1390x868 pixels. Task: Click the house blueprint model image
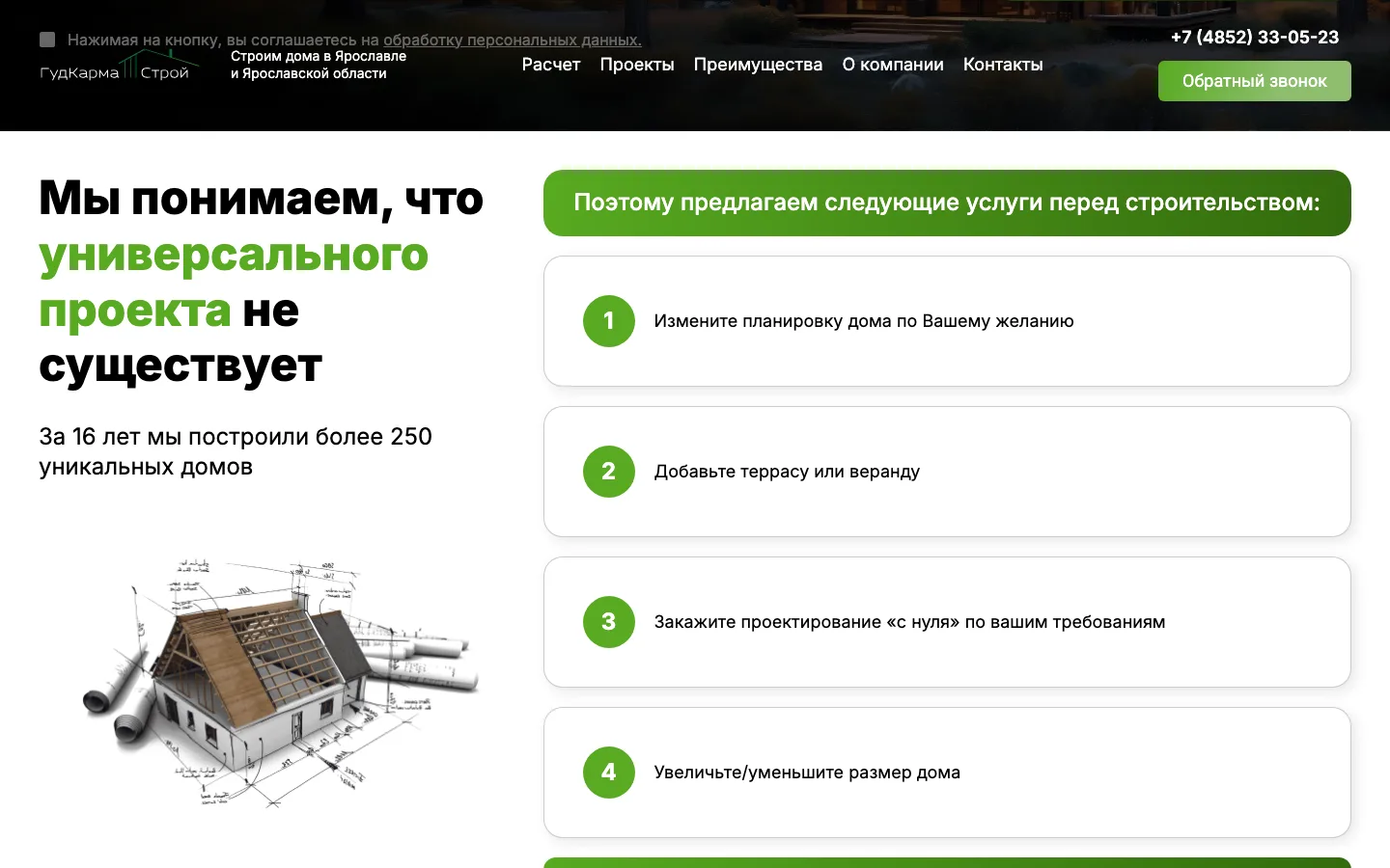click(280, 682)
